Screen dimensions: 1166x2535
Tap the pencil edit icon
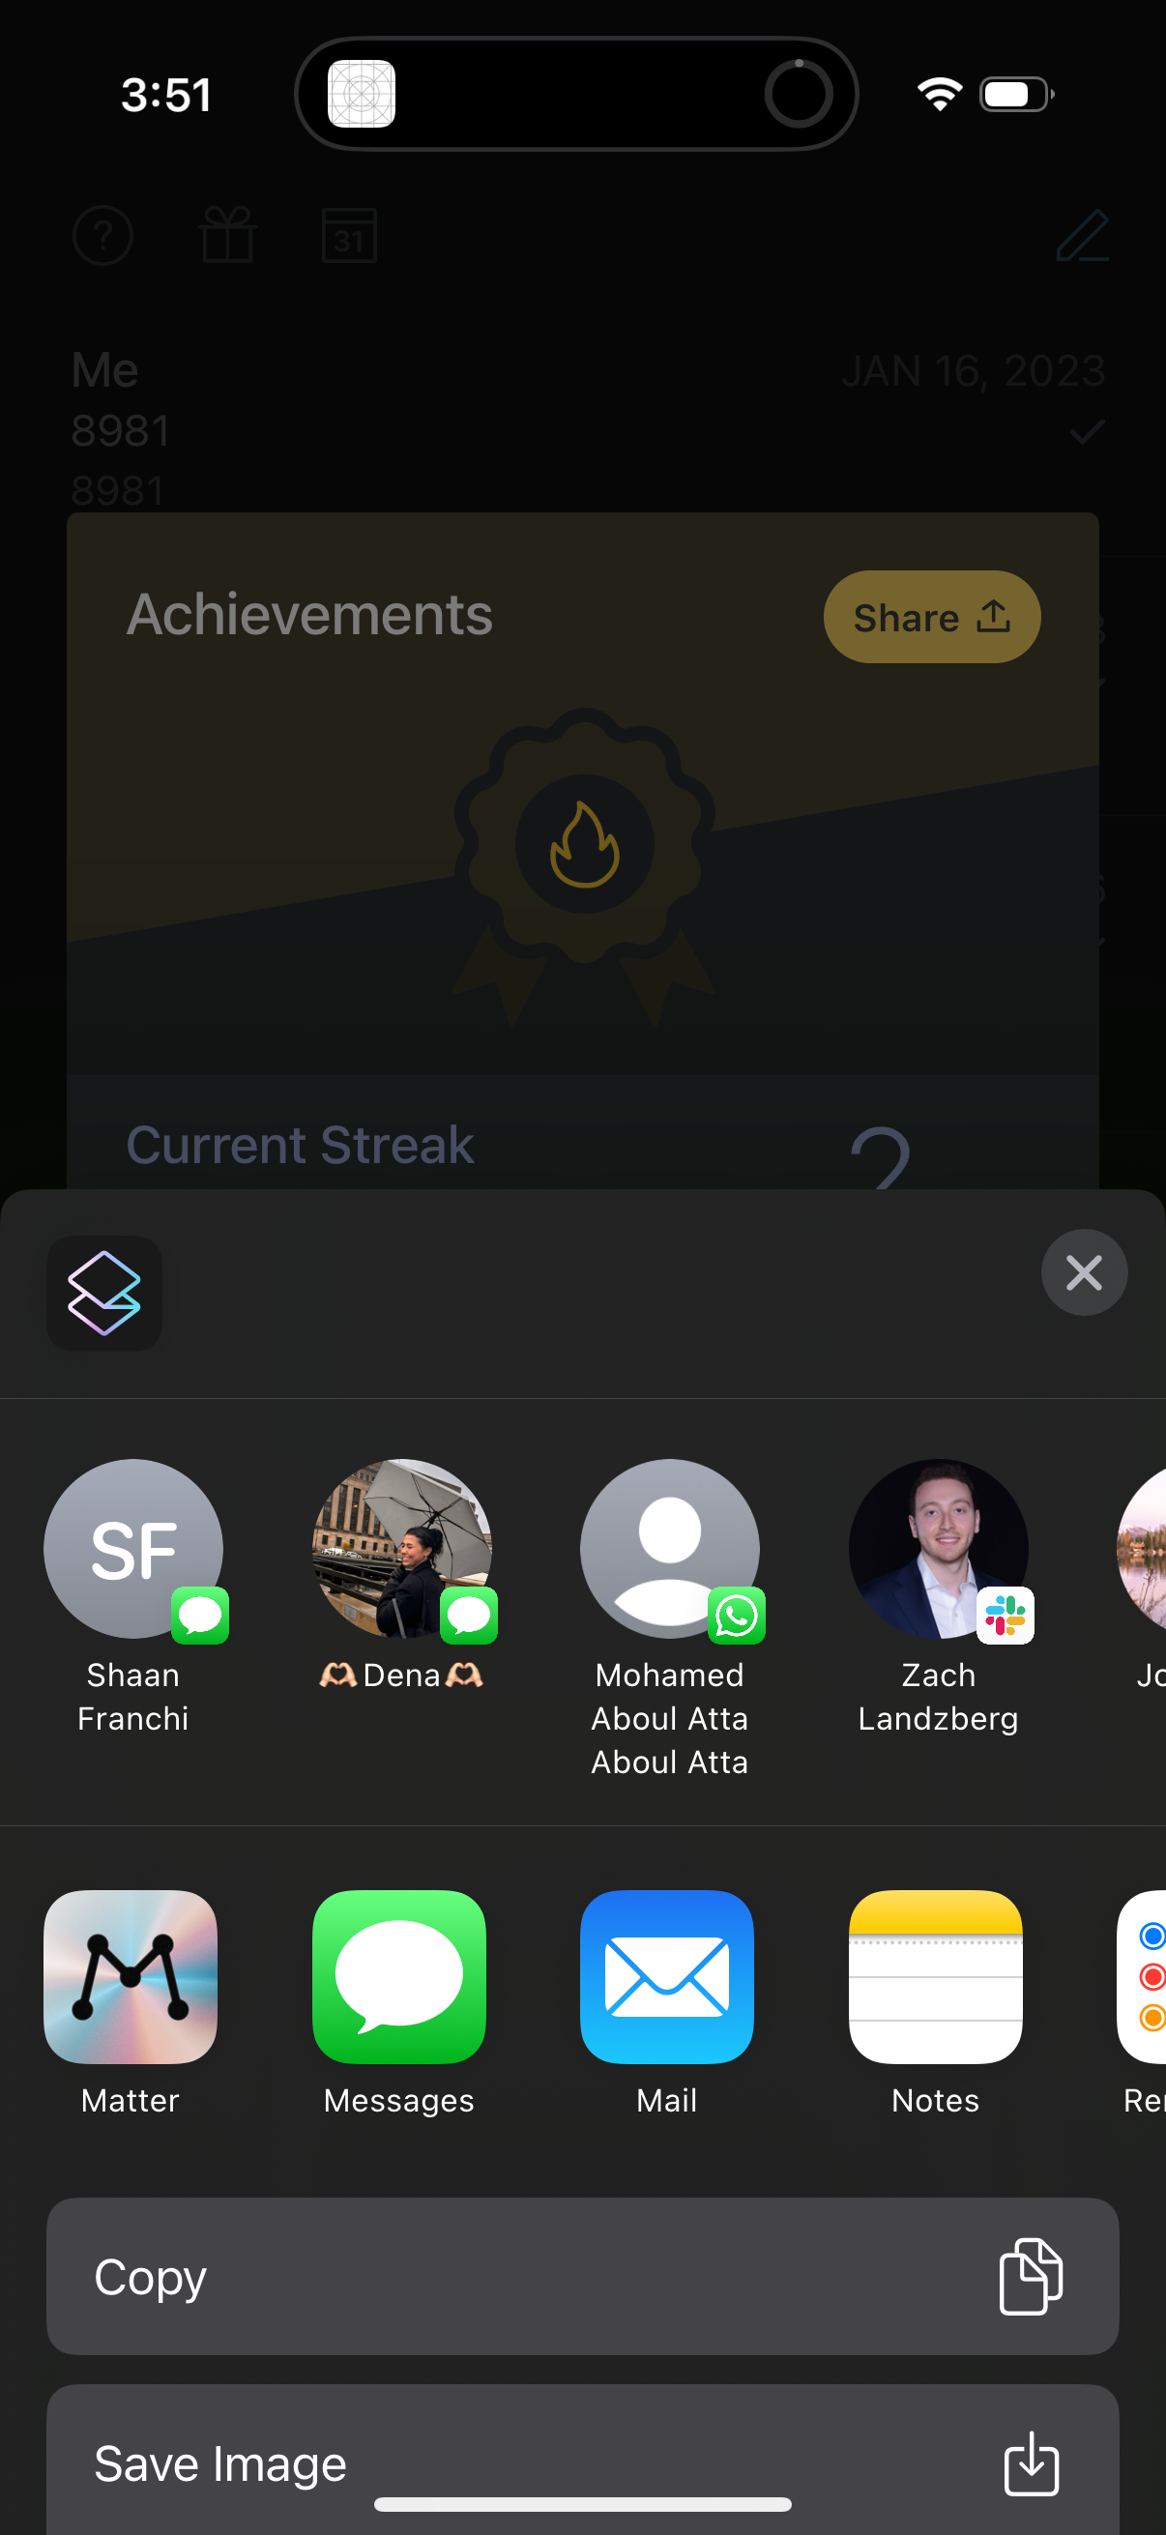pyautogui.click(x=1082, y=235)
